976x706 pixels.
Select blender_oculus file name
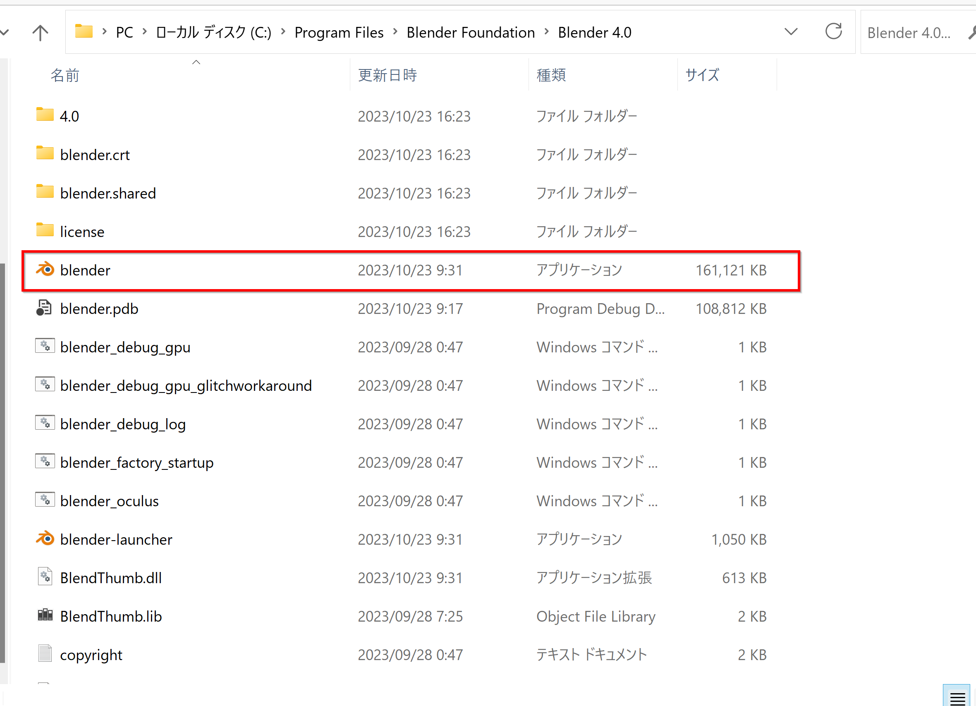(109, 501)
